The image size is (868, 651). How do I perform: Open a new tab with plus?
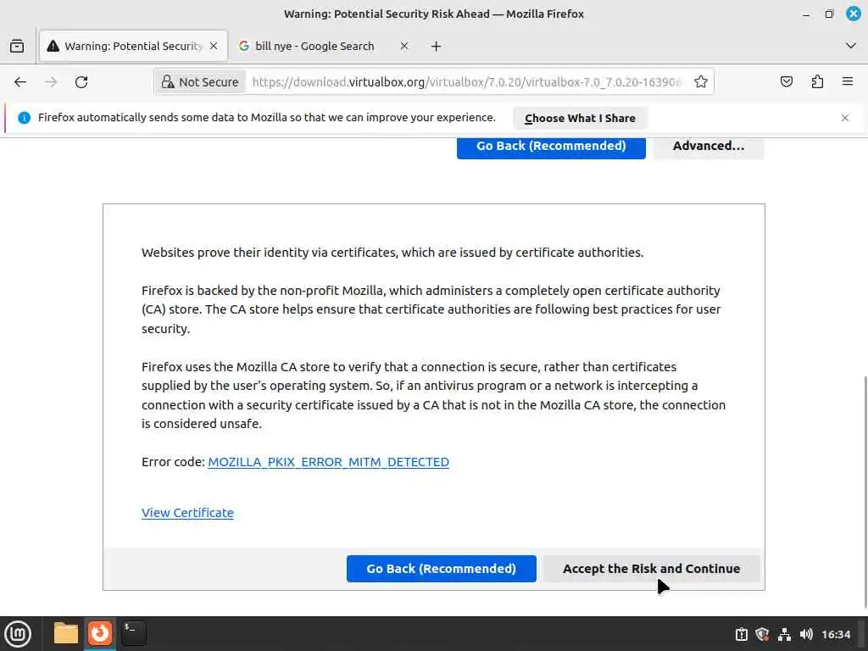click(437, 46)
